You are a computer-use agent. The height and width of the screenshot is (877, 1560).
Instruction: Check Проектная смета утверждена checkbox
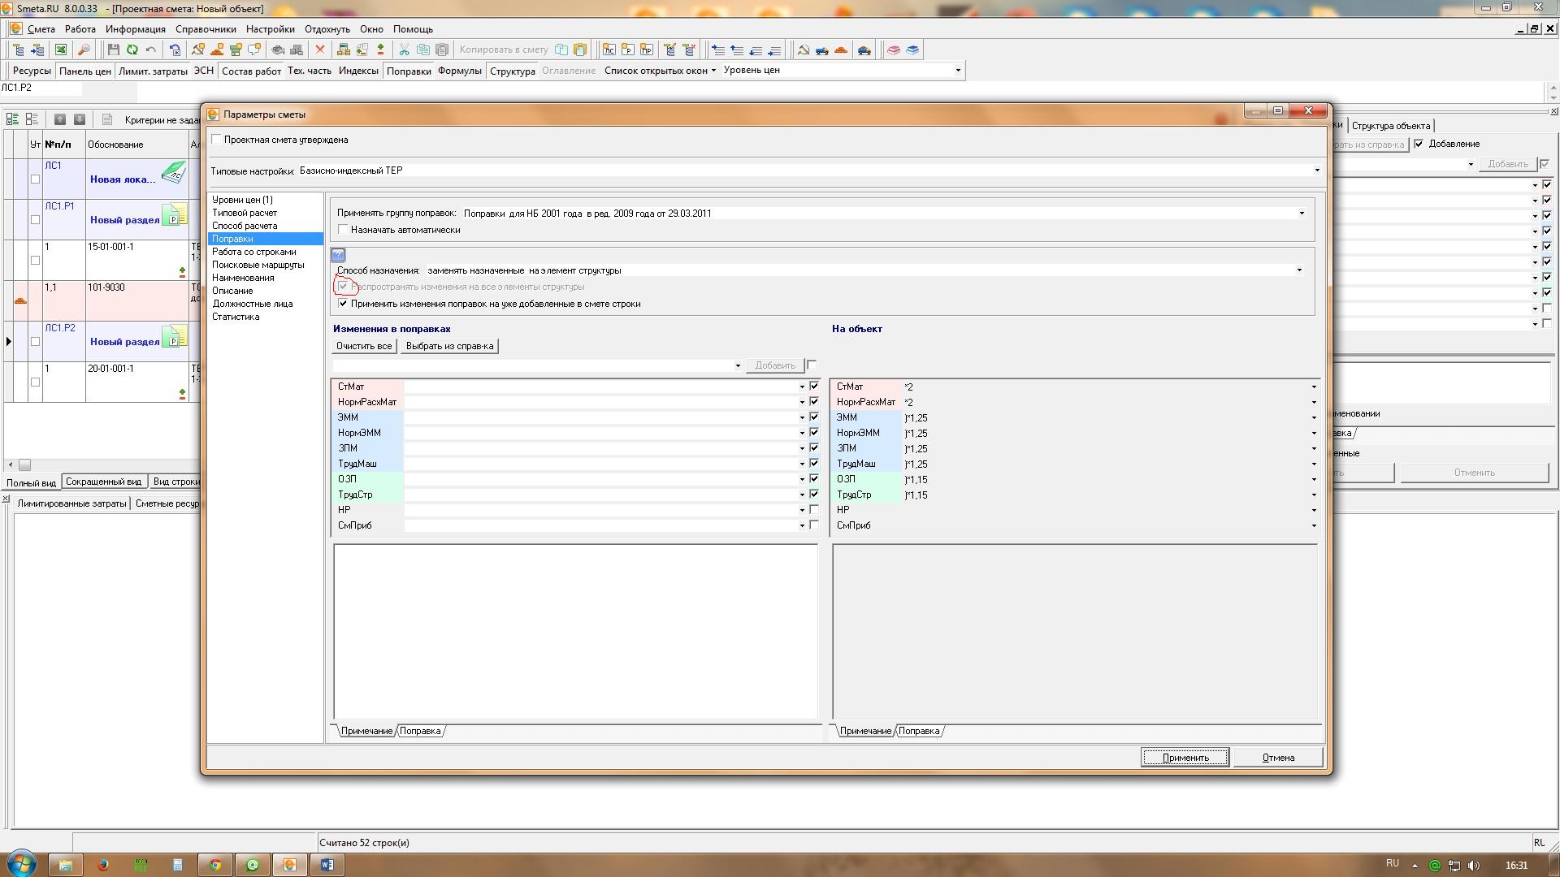[x=216, y=140]
